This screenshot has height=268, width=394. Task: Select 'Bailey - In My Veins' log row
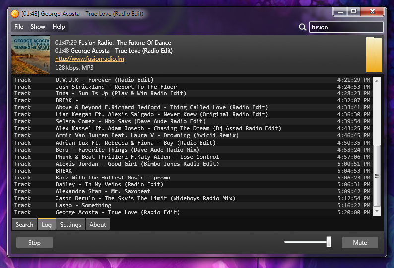point(193,184)
